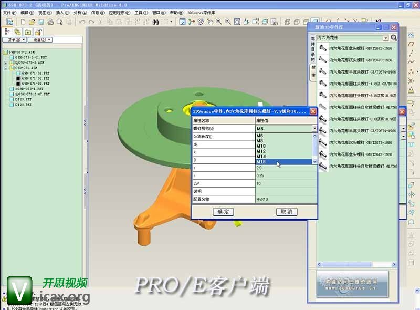Click the 配置名称 value M6X10 cell
The image size is (420, 310).
coord(286,199)
